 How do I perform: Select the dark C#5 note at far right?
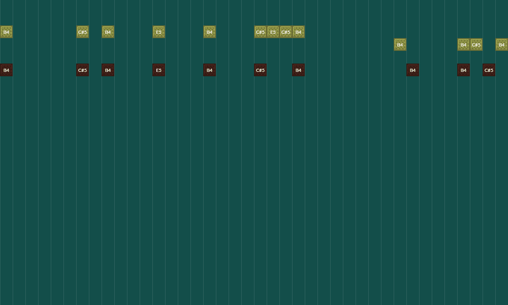coord(489,70)
